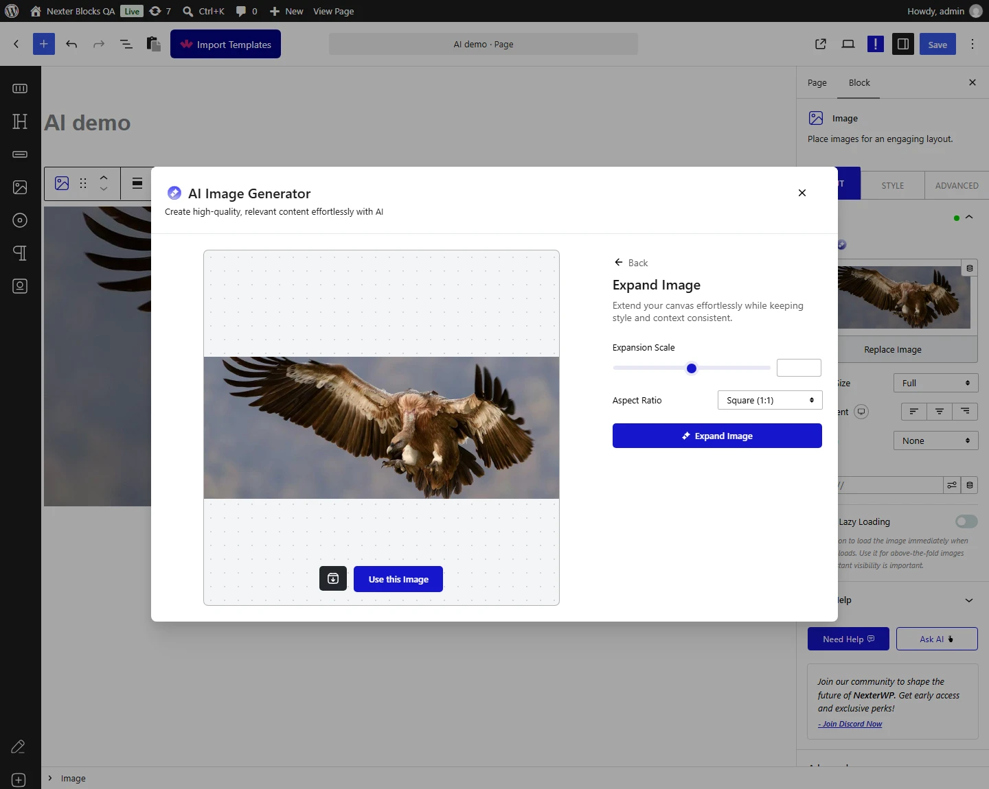
Task: Switch to the Page settings tab
Action: [817, 82]
